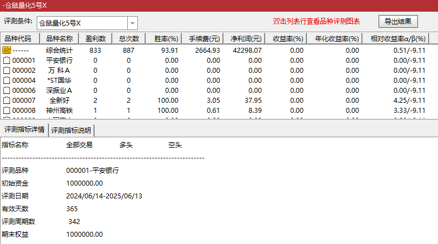The image size is (438, 244).
Task: Click the 多头 column heading
Action: (x=126, y=145)
